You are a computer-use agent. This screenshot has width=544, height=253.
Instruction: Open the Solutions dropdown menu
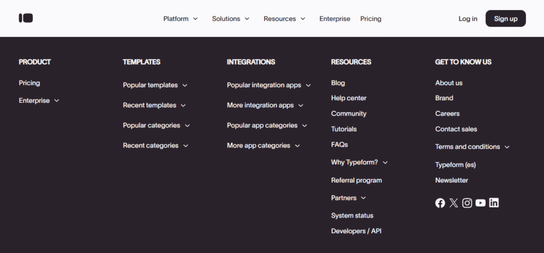pyautogui.click(x=231, y=19)
